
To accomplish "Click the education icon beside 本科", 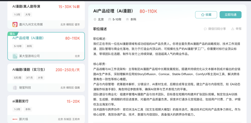I will click(x=127, y=20).
